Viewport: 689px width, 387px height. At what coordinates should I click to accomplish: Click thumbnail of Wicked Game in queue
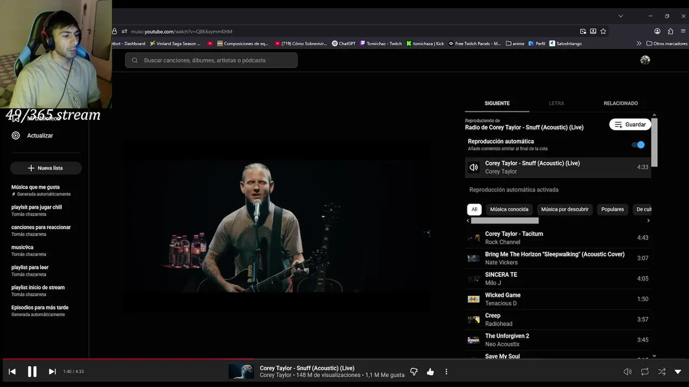point(474,299)
